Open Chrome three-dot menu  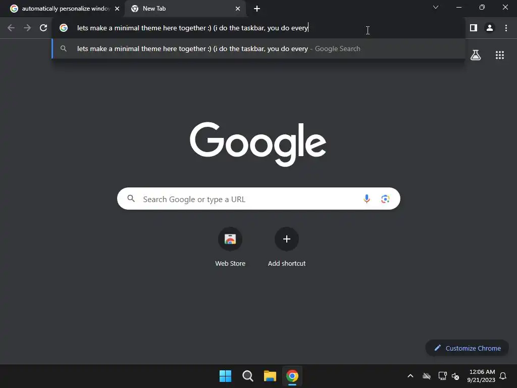[x=506, y=28]
